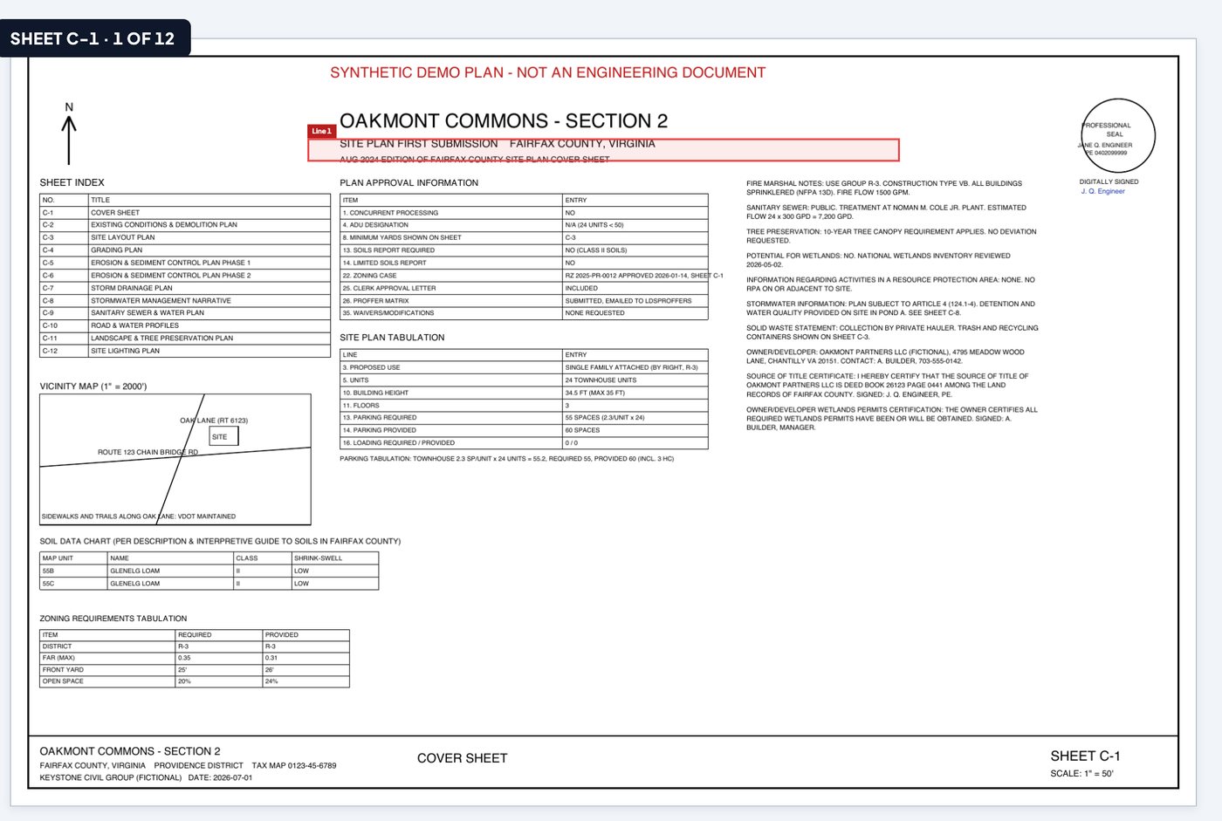Viewport: 1222px width, 821px height.
Task: Select Erosion & Sediment Control Plan Phase 1
Action: (185, 263)
